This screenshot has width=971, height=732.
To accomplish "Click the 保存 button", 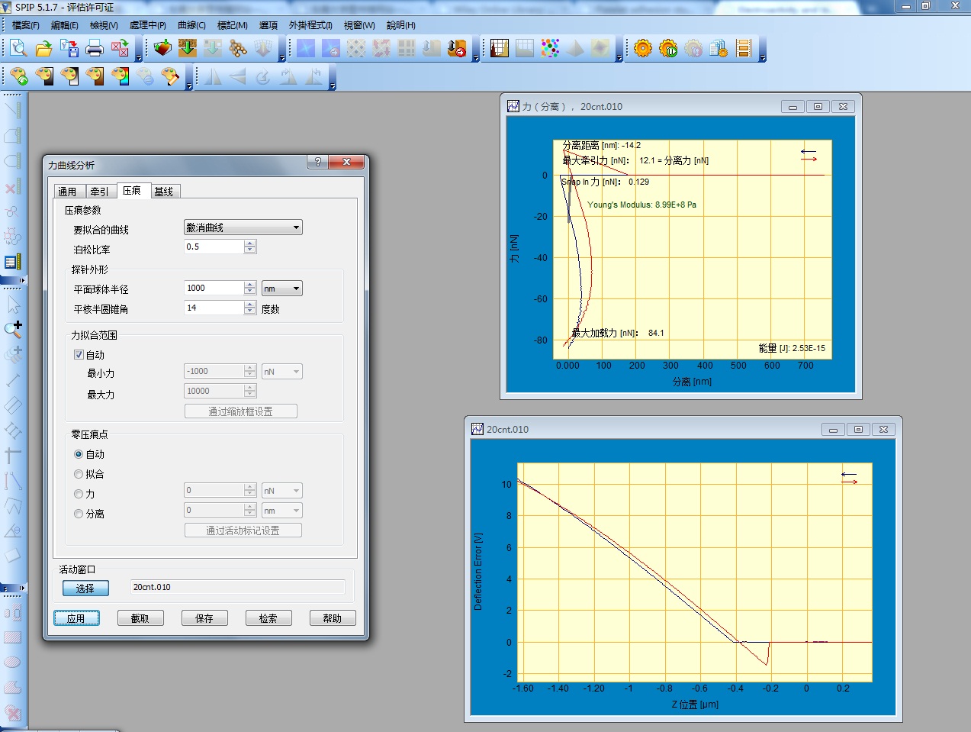I will [204, 618].
